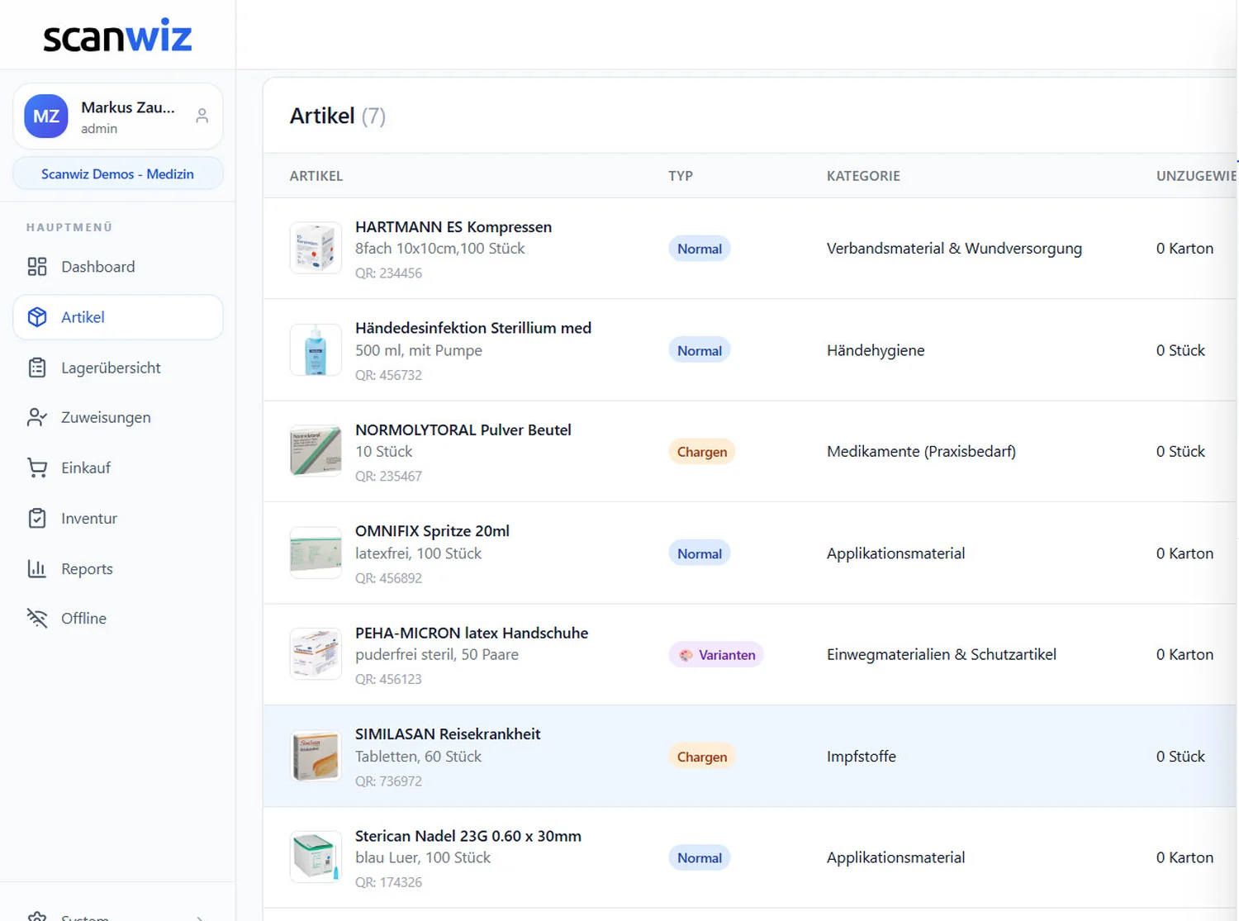Image resolution: width=1239 pixels, height=921 pixels.
Task: Click the Varianten badge for PEHA-MICRON Handschuhe
Action: (x=716, y=655)
